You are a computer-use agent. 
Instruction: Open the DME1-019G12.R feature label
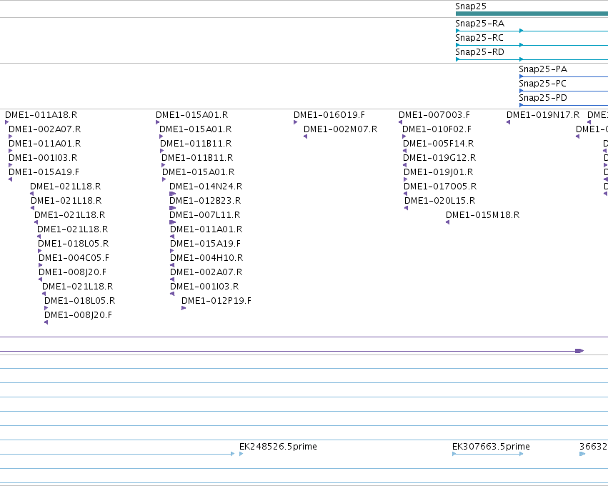[439, 158]
